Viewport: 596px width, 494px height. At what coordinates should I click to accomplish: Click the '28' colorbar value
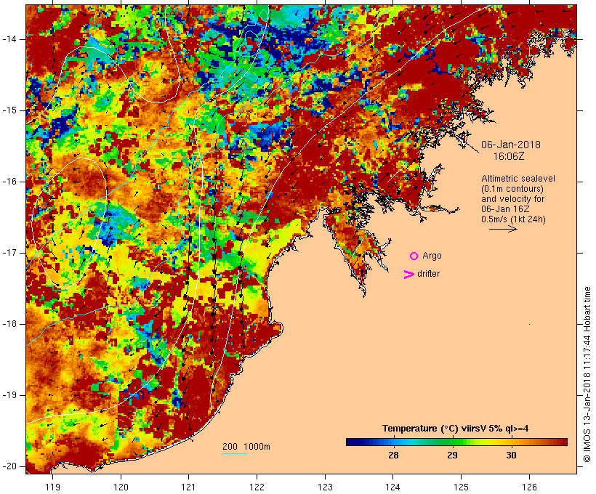pyautogui.click(x=393, y=455)
